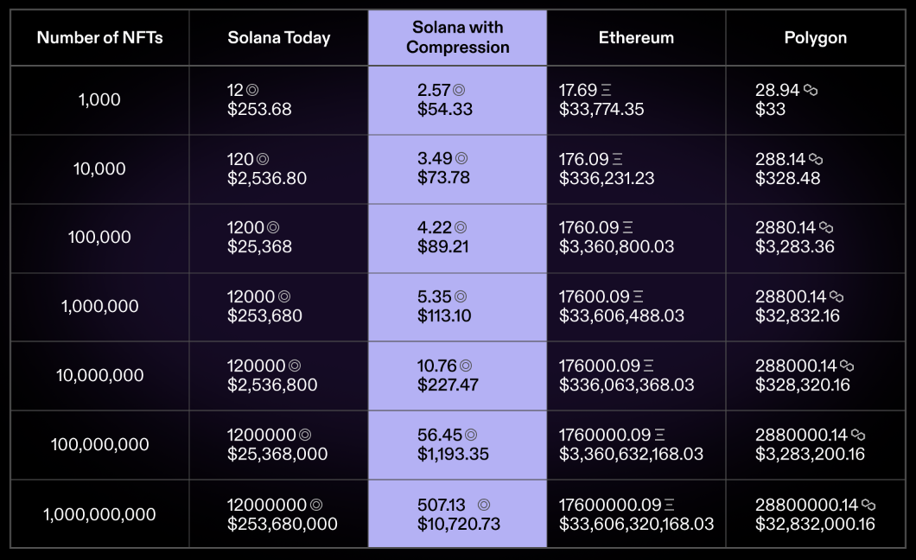The height and width of the screenshot is (560, 916).
Task: Select the 1,000,000,000 row label
Action: click(99, 514)
